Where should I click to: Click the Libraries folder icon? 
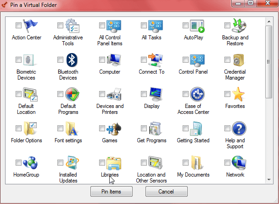tap(114, 163)
